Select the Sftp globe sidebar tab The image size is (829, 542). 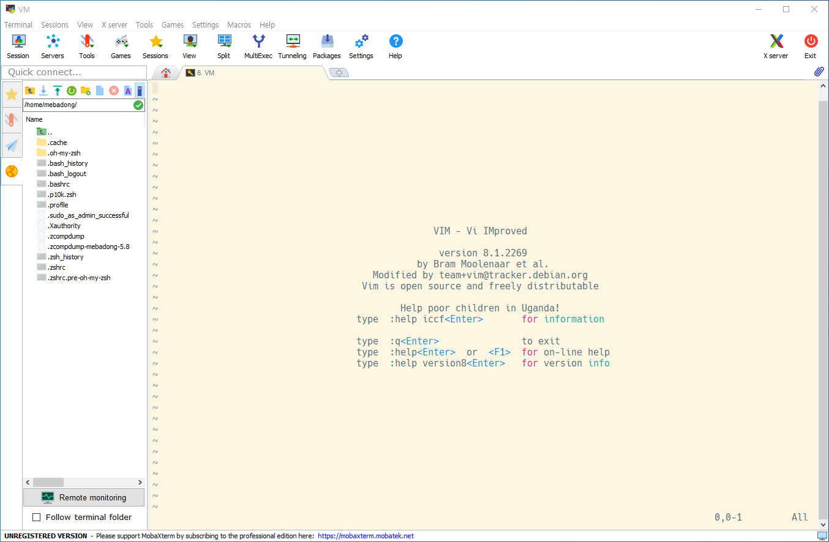[12, 171]
